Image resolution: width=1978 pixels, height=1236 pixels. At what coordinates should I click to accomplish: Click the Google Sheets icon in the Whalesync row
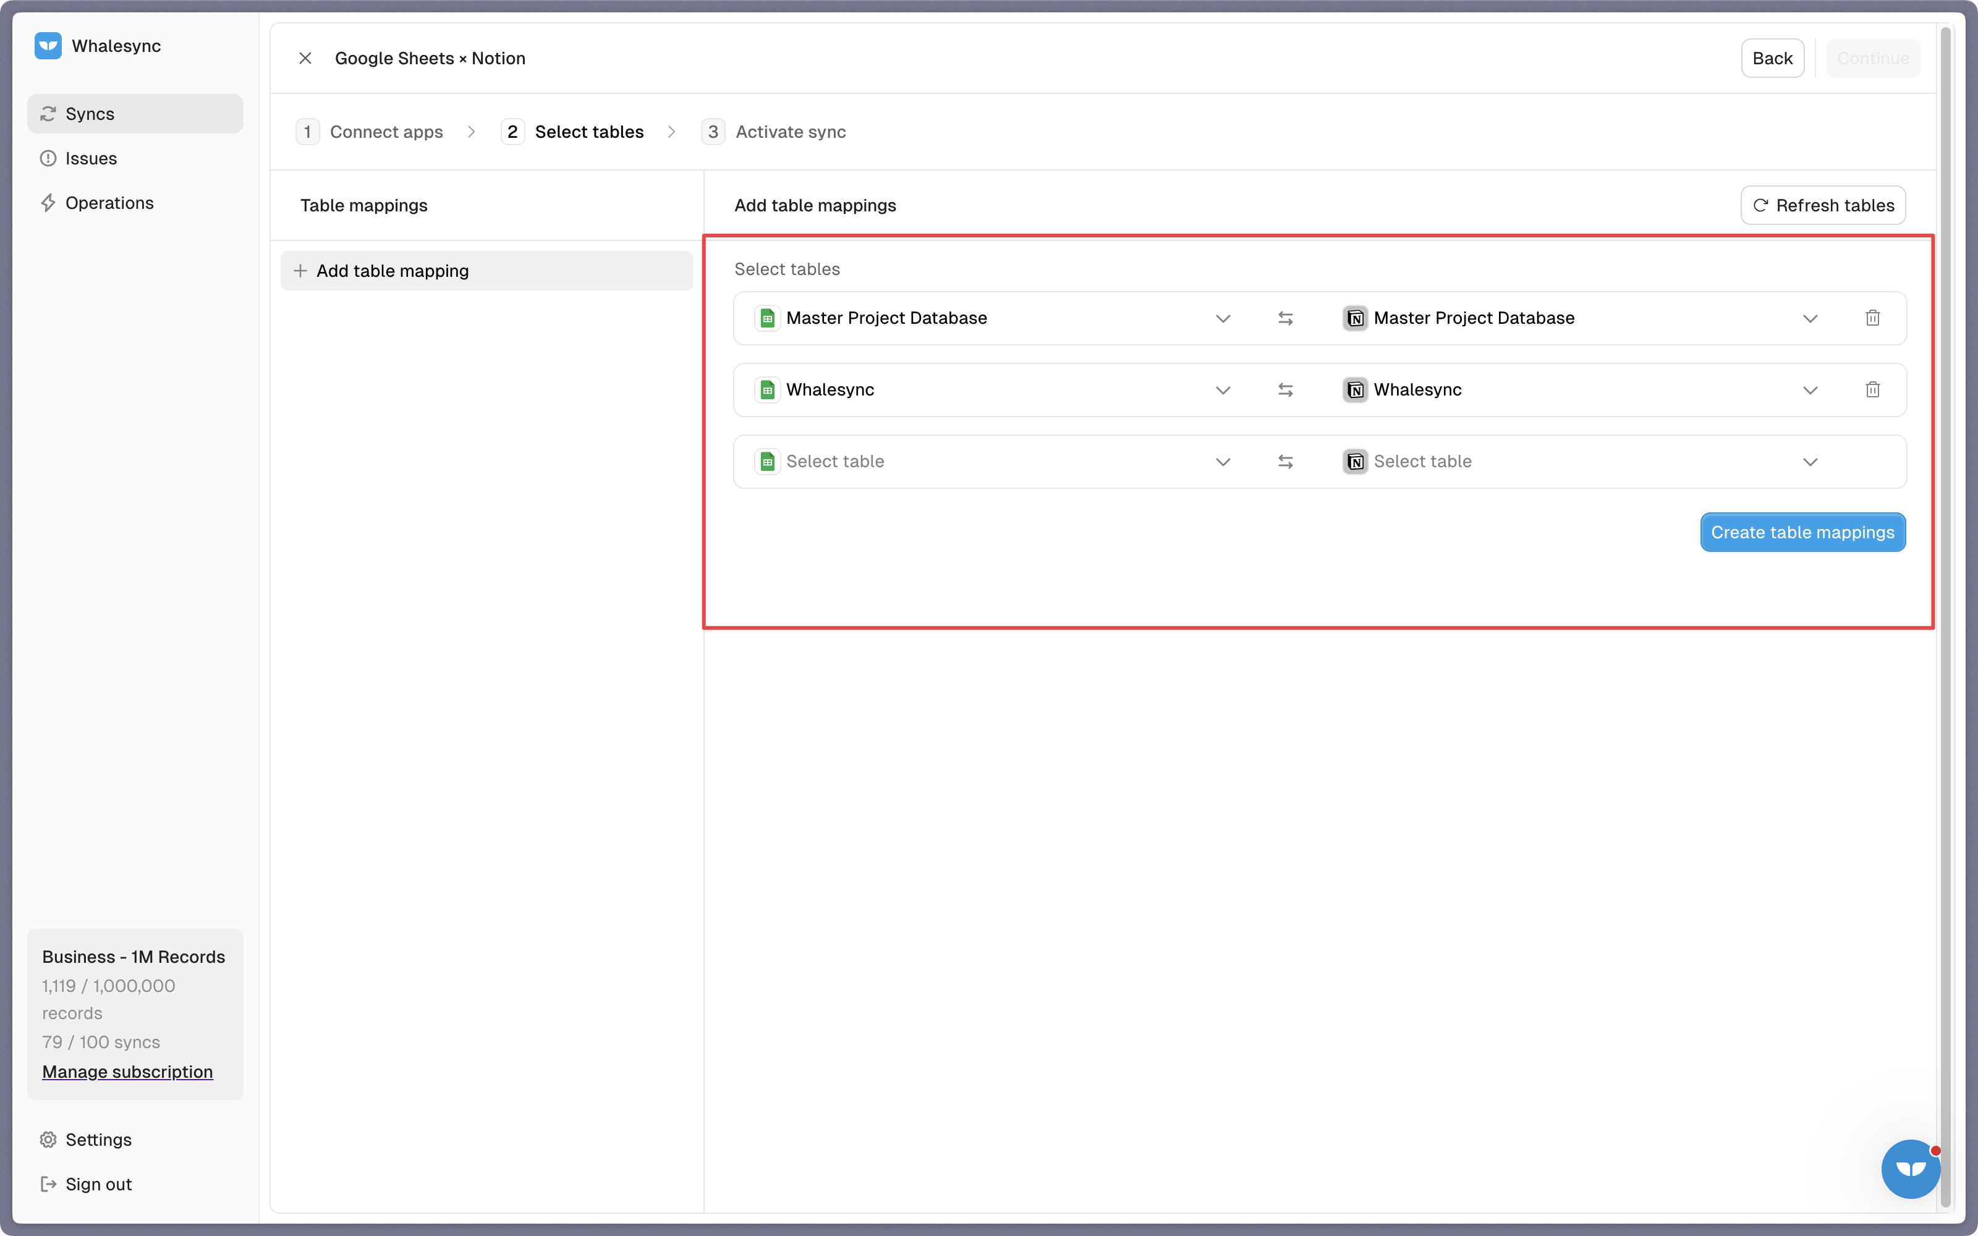click(766, 390)
